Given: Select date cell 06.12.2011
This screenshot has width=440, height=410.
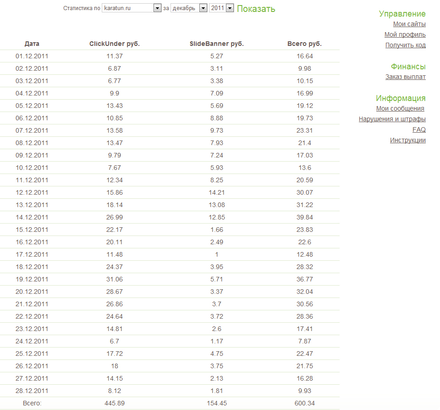Looking at the screenshot, I should 32,118.
